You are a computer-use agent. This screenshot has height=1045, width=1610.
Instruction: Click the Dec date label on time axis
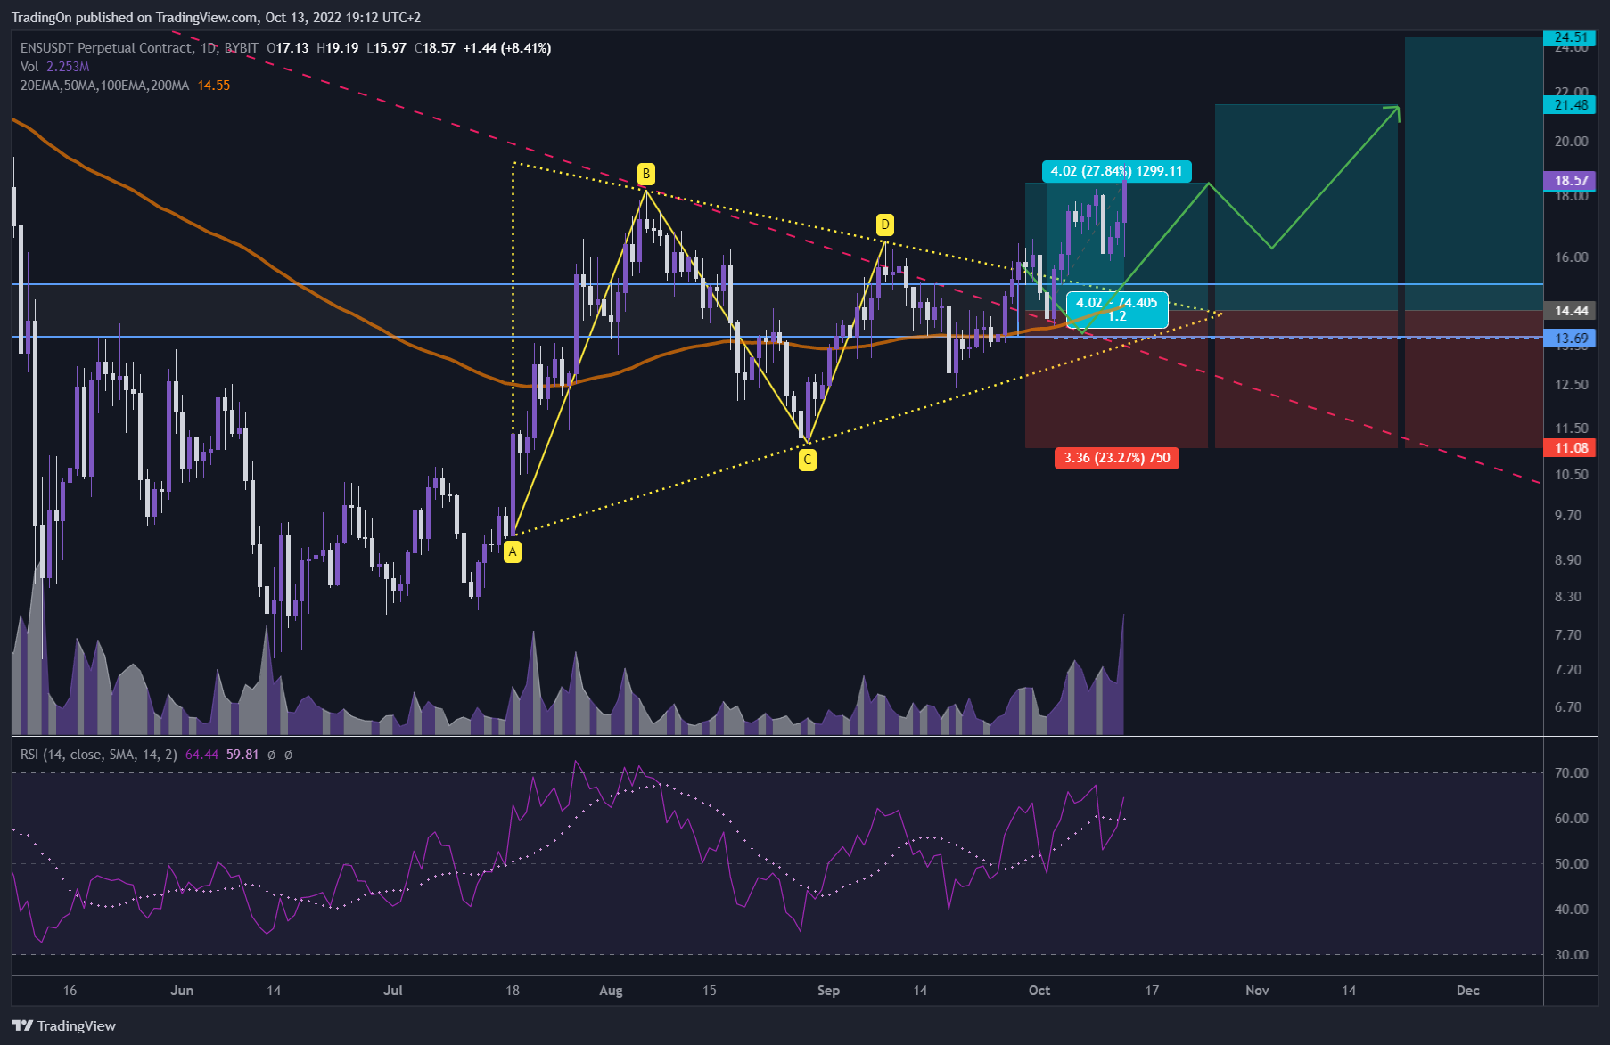coord(1467,991)
